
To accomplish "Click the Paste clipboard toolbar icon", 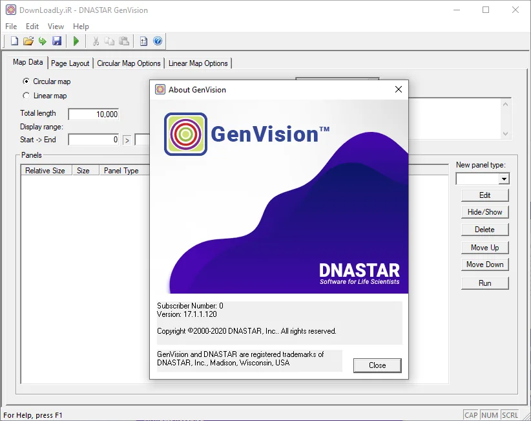I will [x=124, y=41].
